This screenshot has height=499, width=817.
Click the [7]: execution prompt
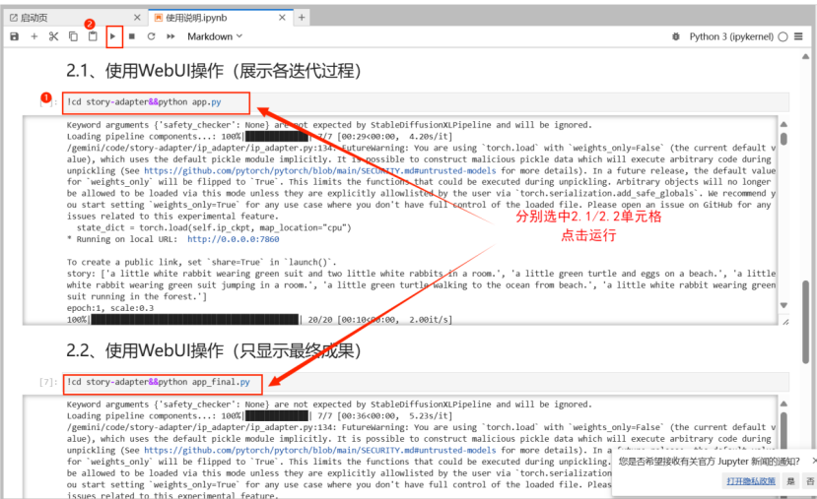(48, 382)
